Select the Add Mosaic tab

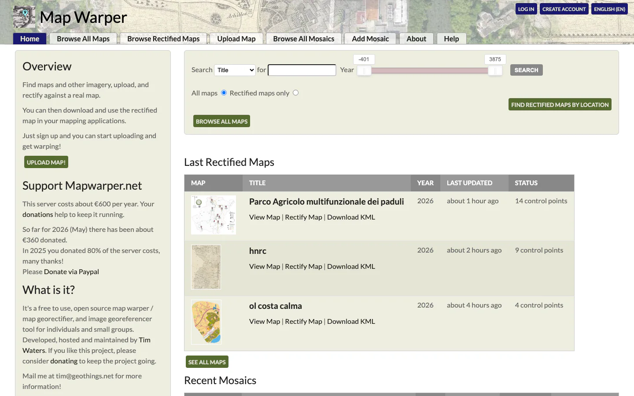[x=370, y=39]
